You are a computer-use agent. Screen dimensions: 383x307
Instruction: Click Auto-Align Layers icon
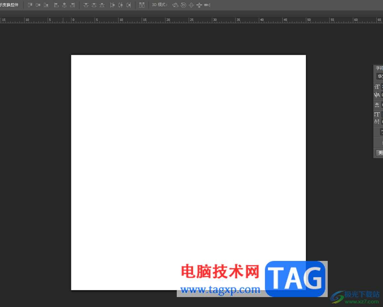[142, 5]
